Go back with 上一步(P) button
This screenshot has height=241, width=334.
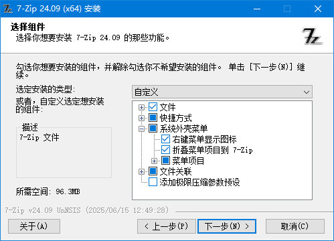[167, 226]
